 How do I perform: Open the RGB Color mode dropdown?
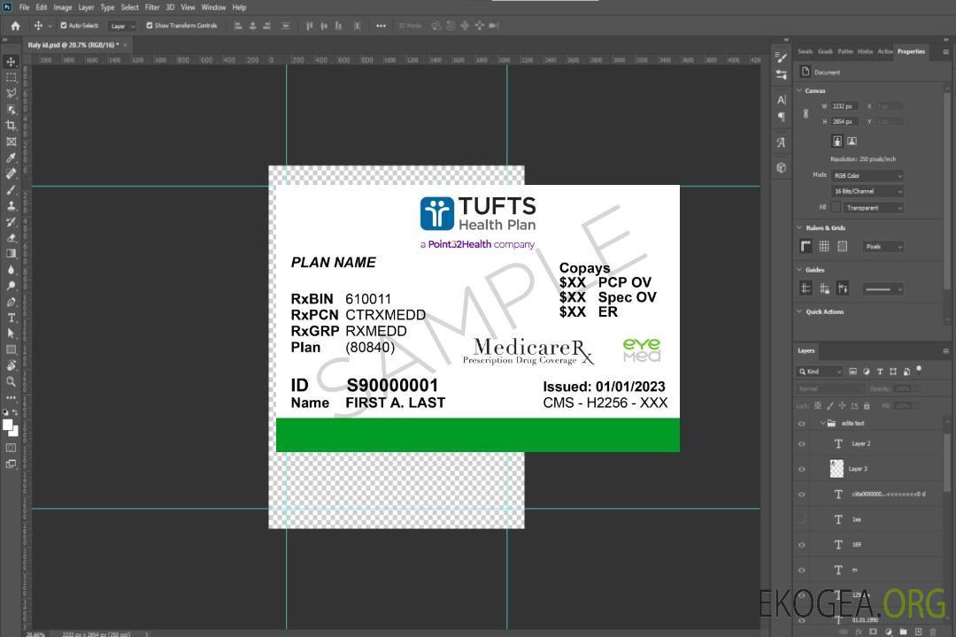point(867,175)
